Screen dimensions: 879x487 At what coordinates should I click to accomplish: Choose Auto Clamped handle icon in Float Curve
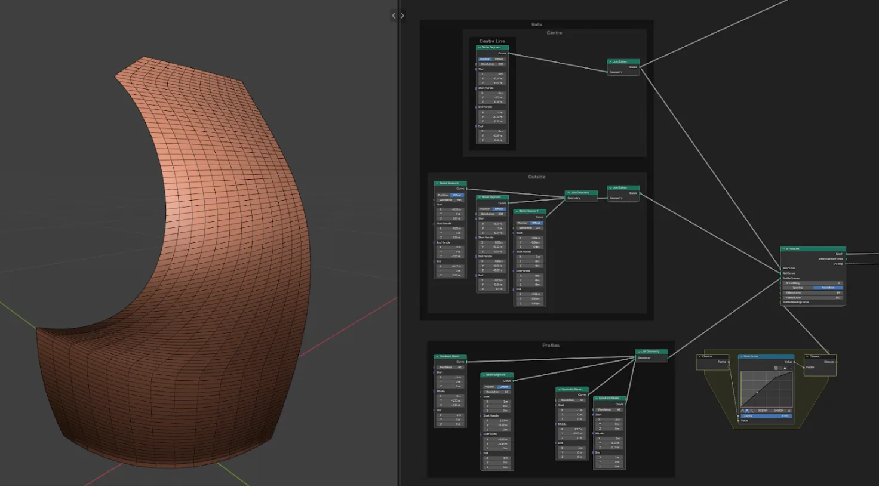point(752,411)
